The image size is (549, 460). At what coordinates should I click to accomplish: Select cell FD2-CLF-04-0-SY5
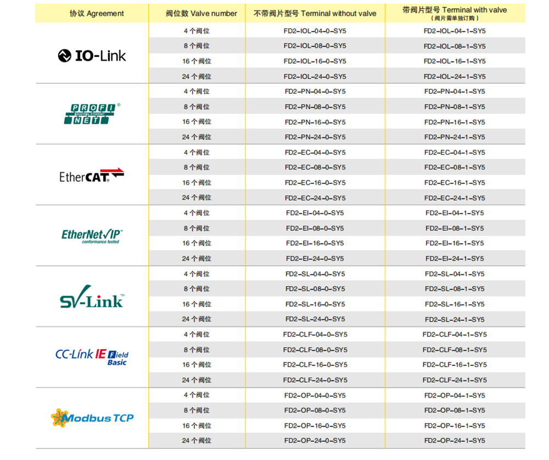coord(315,334)
